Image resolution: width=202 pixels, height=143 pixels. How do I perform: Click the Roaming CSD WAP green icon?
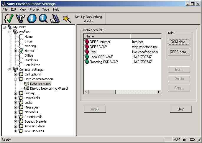tap(87, 62)
